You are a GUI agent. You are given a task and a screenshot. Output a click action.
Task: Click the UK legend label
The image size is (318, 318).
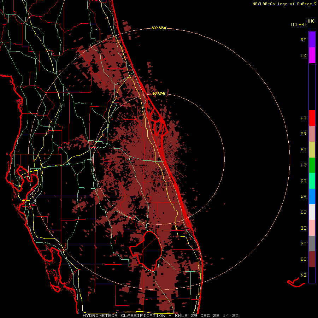click(304, 55)
